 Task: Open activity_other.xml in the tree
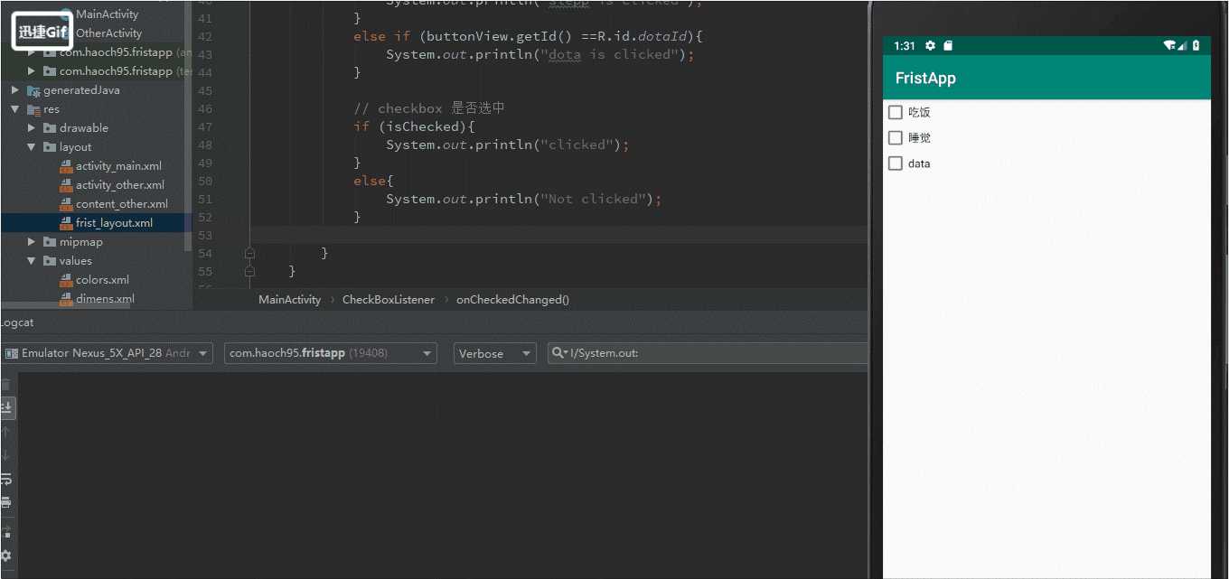coord(120,185)
